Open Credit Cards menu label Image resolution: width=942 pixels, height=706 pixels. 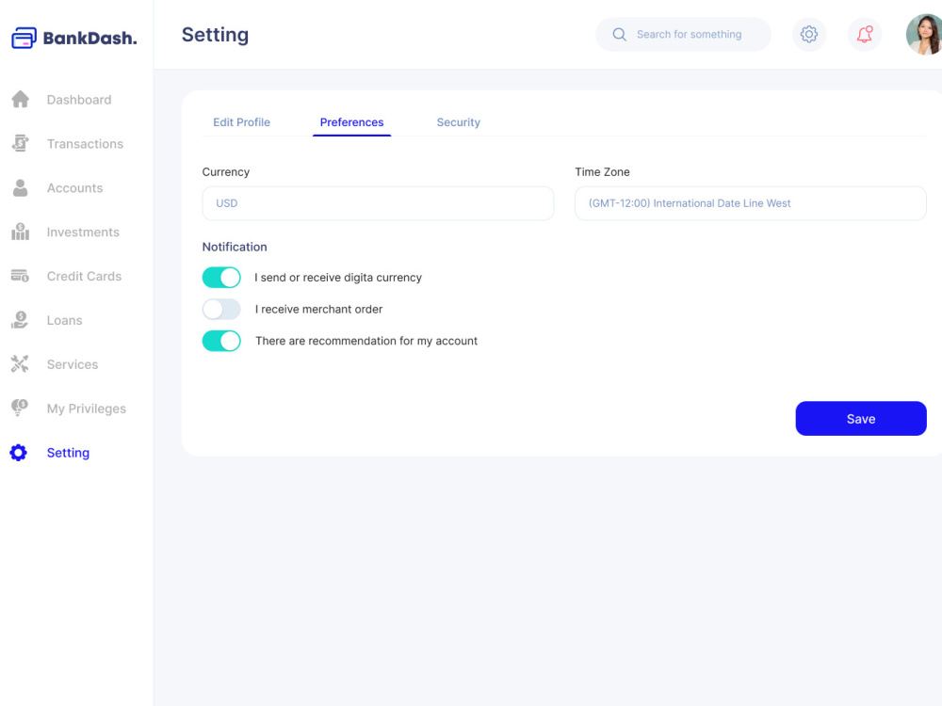(x=84, y=276)
